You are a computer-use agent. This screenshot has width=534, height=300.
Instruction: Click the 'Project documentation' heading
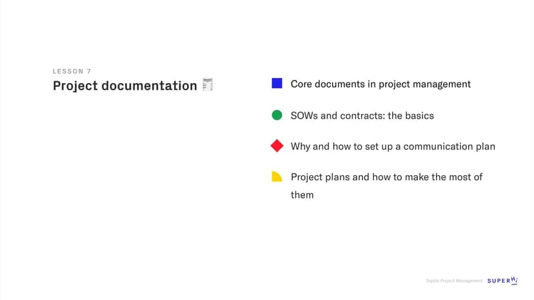pyautogui.click(x=124, y=86)
